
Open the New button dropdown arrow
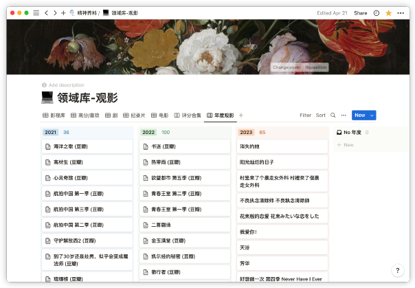(x=372, y=115)
